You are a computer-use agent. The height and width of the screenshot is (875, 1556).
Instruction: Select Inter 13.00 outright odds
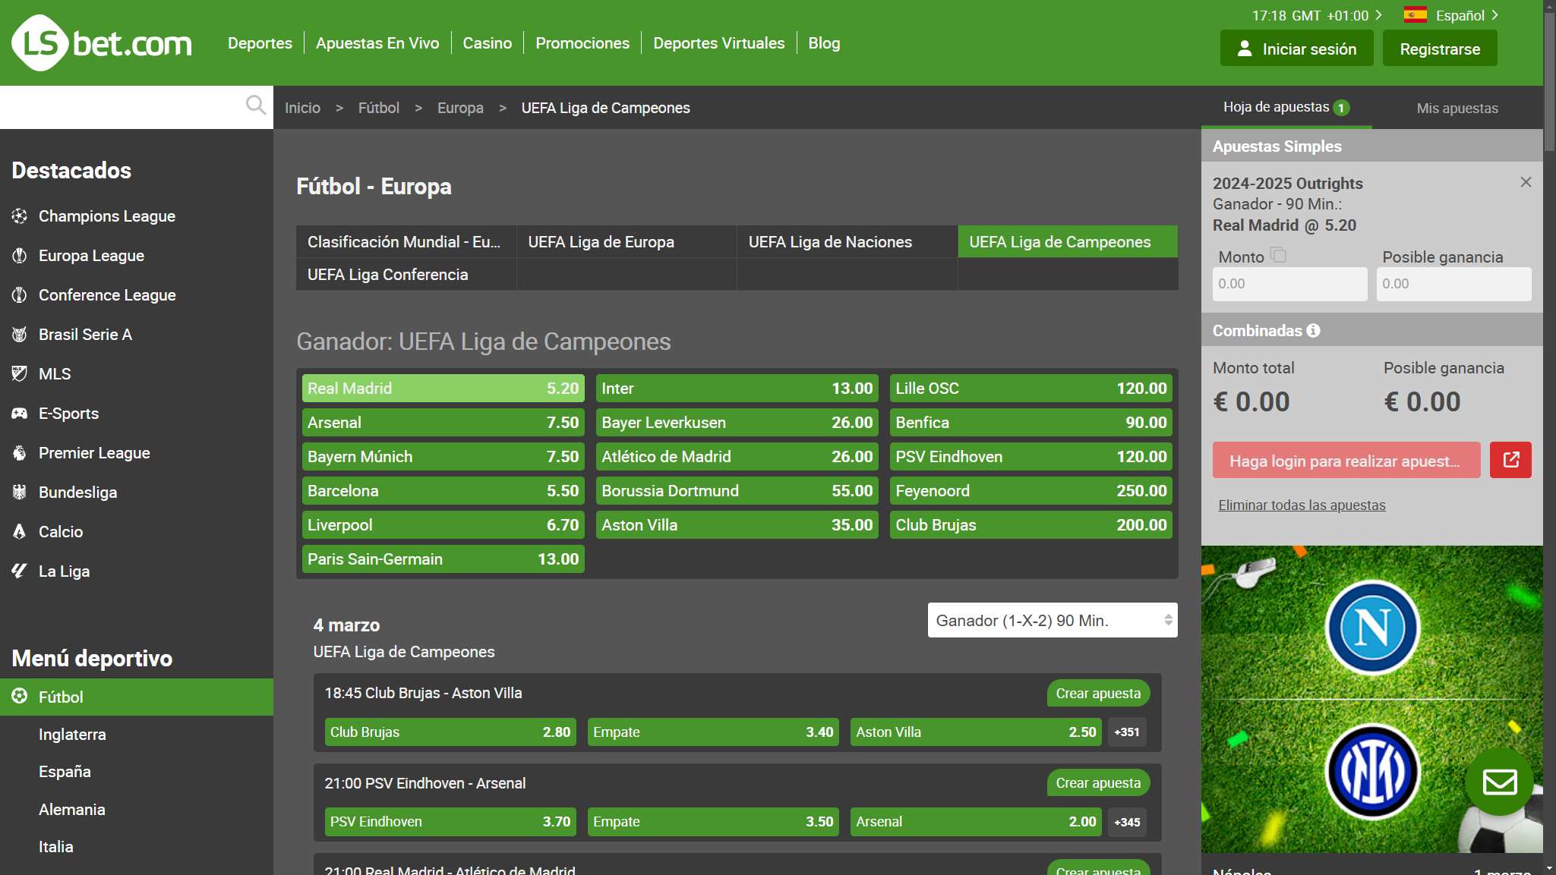click(x=737, y=388)
